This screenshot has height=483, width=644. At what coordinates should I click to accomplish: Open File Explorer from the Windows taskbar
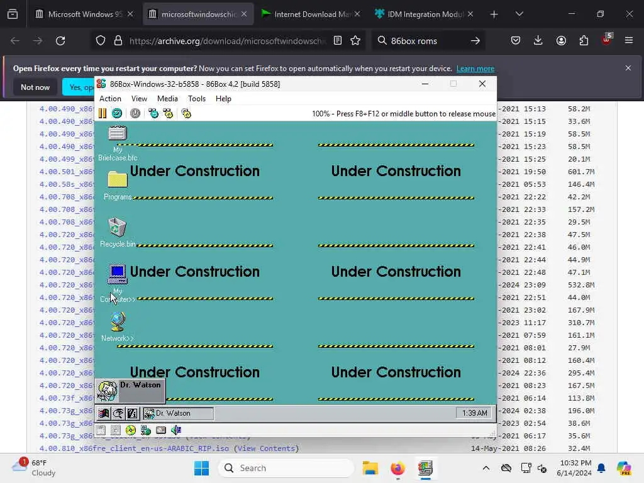370,468
